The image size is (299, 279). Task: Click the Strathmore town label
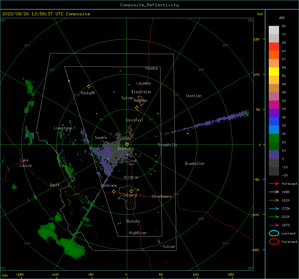point(161,196)
